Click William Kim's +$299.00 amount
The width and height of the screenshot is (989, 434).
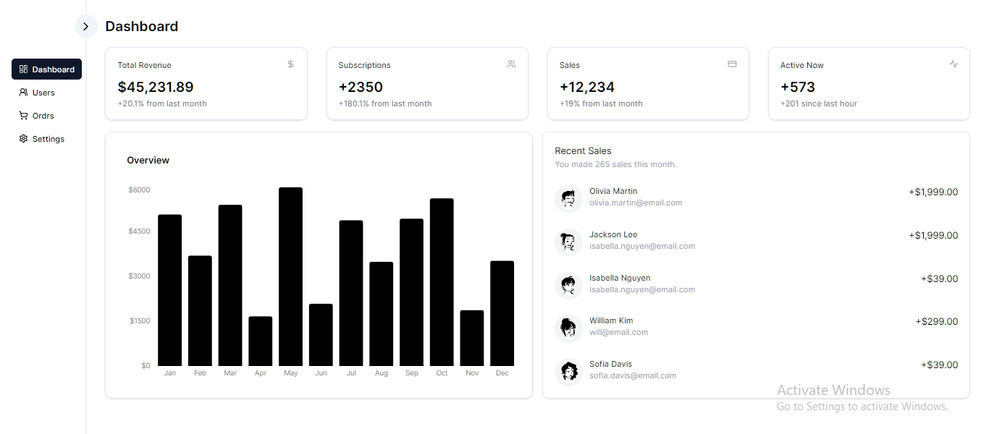[x=937, y=321]
